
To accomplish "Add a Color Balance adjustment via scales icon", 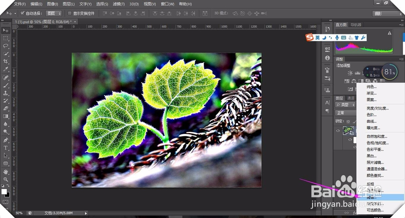I will point(354,81).
